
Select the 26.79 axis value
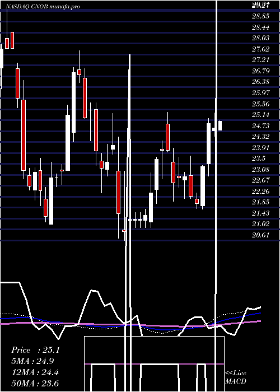pyautogui.click(x=261, y=71)
